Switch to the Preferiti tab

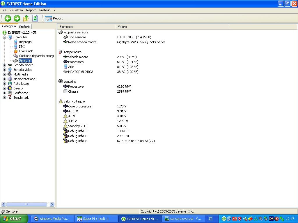click(x=25, y=27)
